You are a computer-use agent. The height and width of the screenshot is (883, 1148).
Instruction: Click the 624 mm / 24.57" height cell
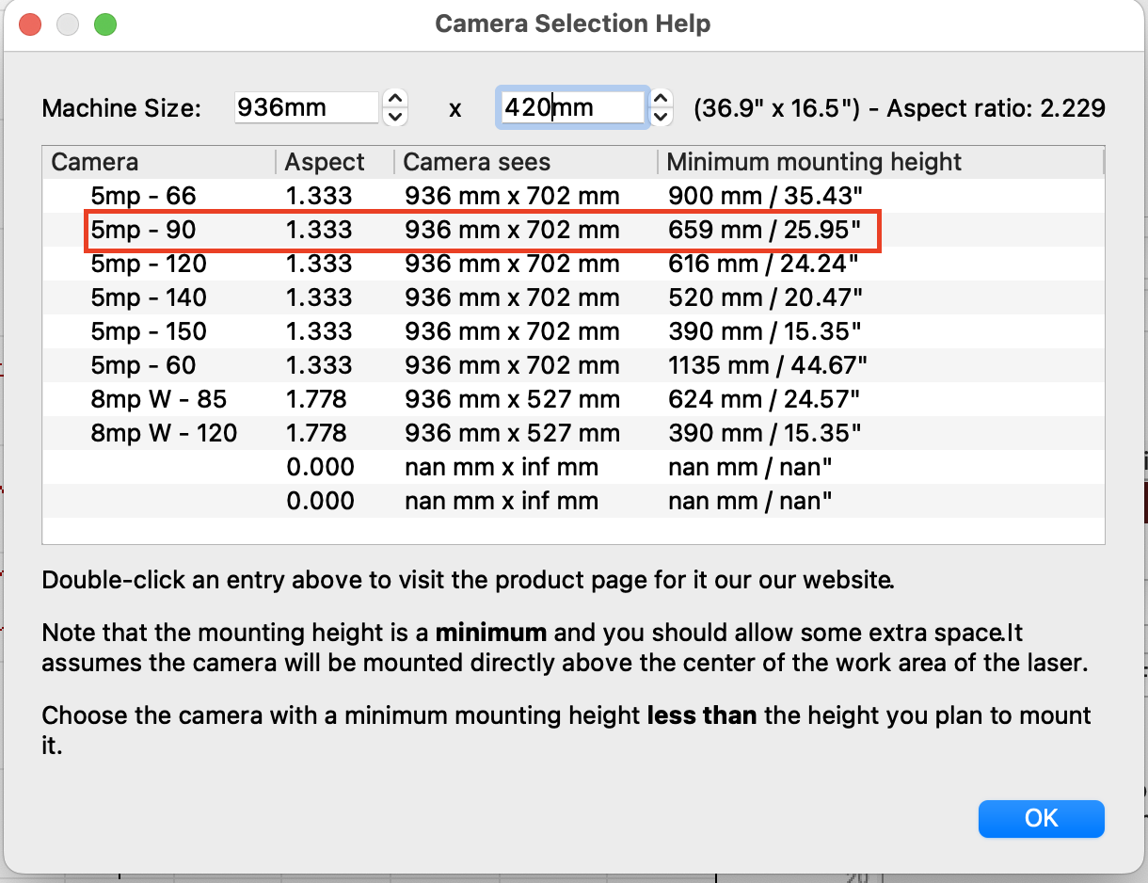point(764,399)
